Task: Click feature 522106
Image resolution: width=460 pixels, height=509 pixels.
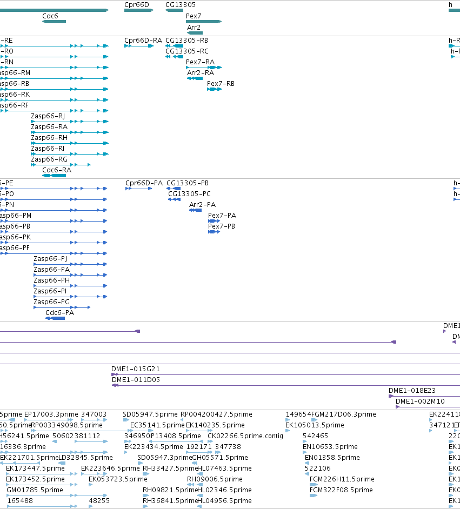Action: 317,468
